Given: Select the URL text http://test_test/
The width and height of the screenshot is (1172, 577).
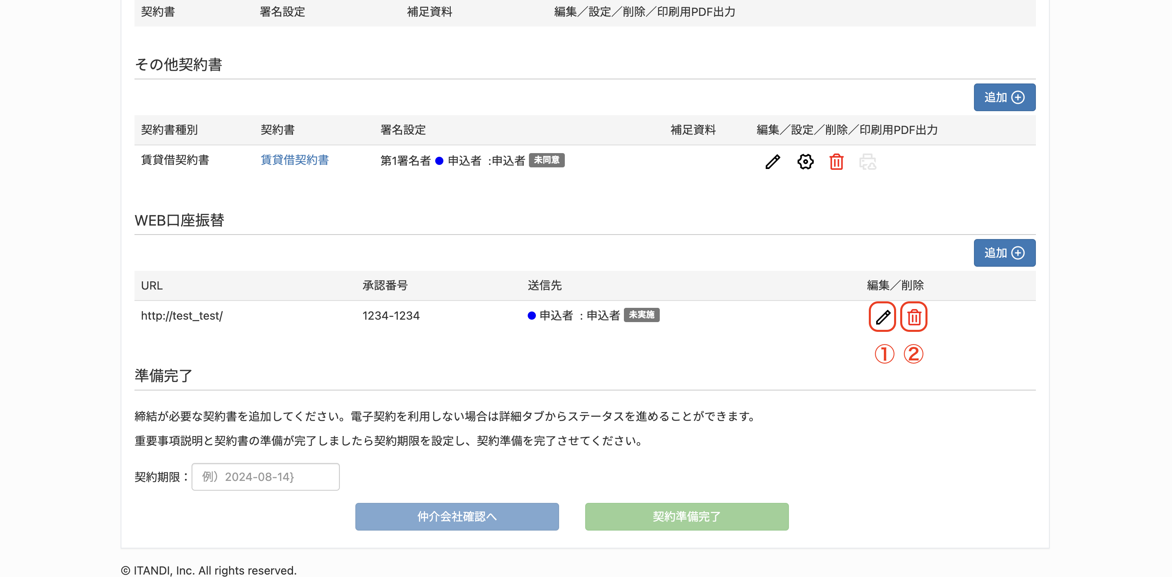Looking at the screenshot, I should (181, 316).
